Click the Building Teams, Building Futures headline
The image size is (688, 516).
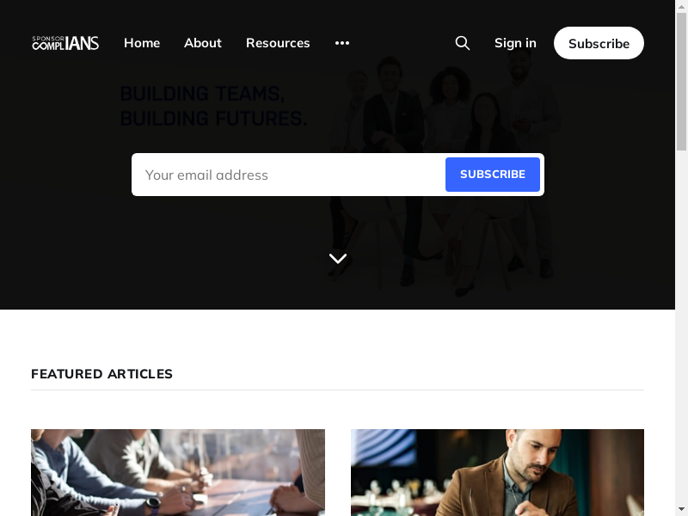(213, 106)
